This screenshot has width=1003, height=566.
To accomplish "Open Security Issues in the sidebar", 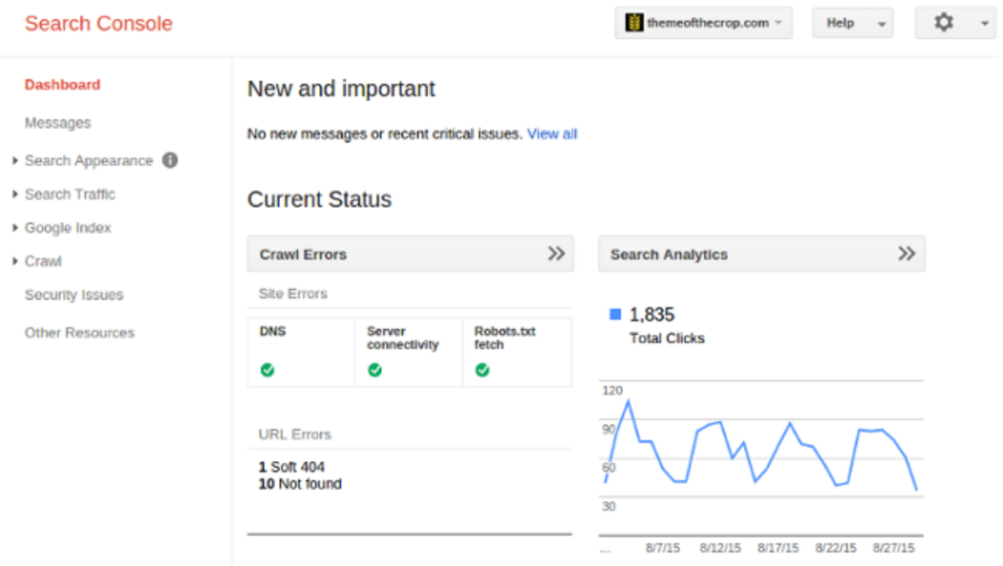I will coord(74,295).
